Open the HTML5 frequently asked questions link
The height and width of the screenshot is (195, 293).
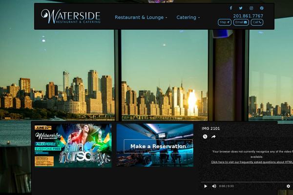[252, 162]
